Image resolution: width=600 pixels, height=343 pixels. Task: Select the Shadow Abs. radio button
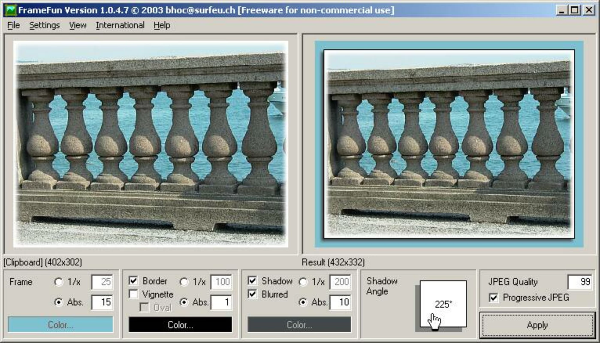point(303,302)
